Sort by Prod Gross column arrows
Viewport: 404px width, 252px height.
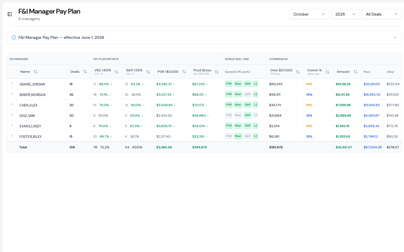(x=217, y=72)
